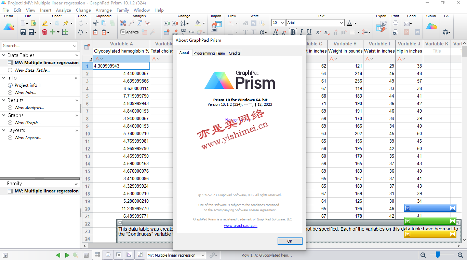The image size is (467, 260).
Task: Open the Analyze menu
Action: 64,10
